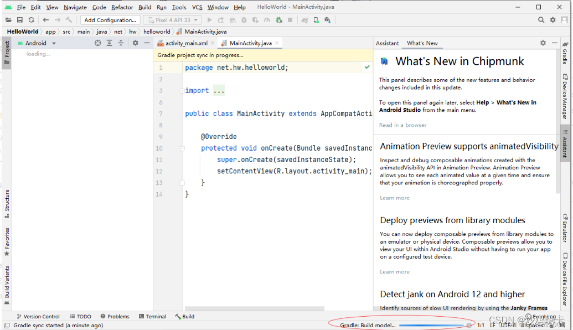This screenshot has height=330, width=573.
Task: Open the Terminal tool window
Action: pos(152,317)
